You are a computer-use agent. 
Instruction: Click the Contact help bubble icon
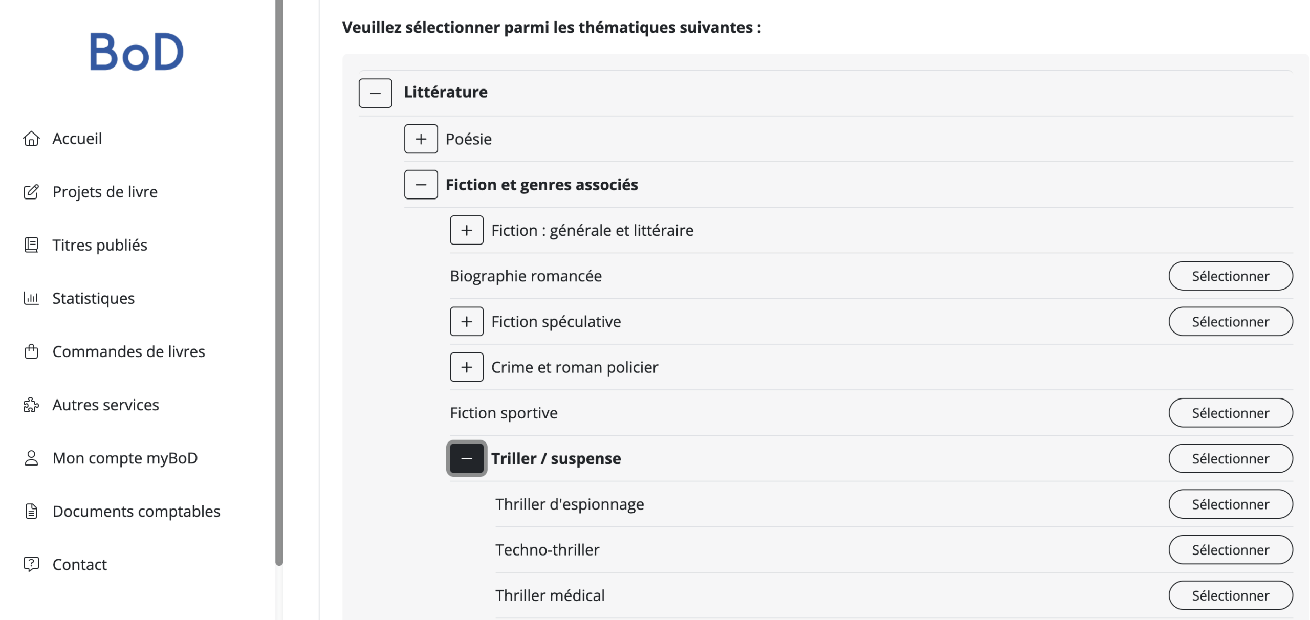(31, 564)
